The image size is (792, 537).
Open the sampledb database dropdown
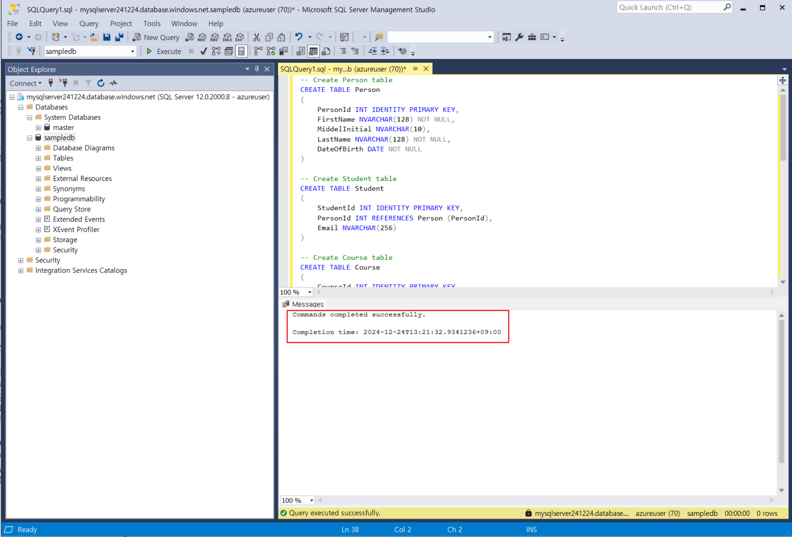click(133, 51)
